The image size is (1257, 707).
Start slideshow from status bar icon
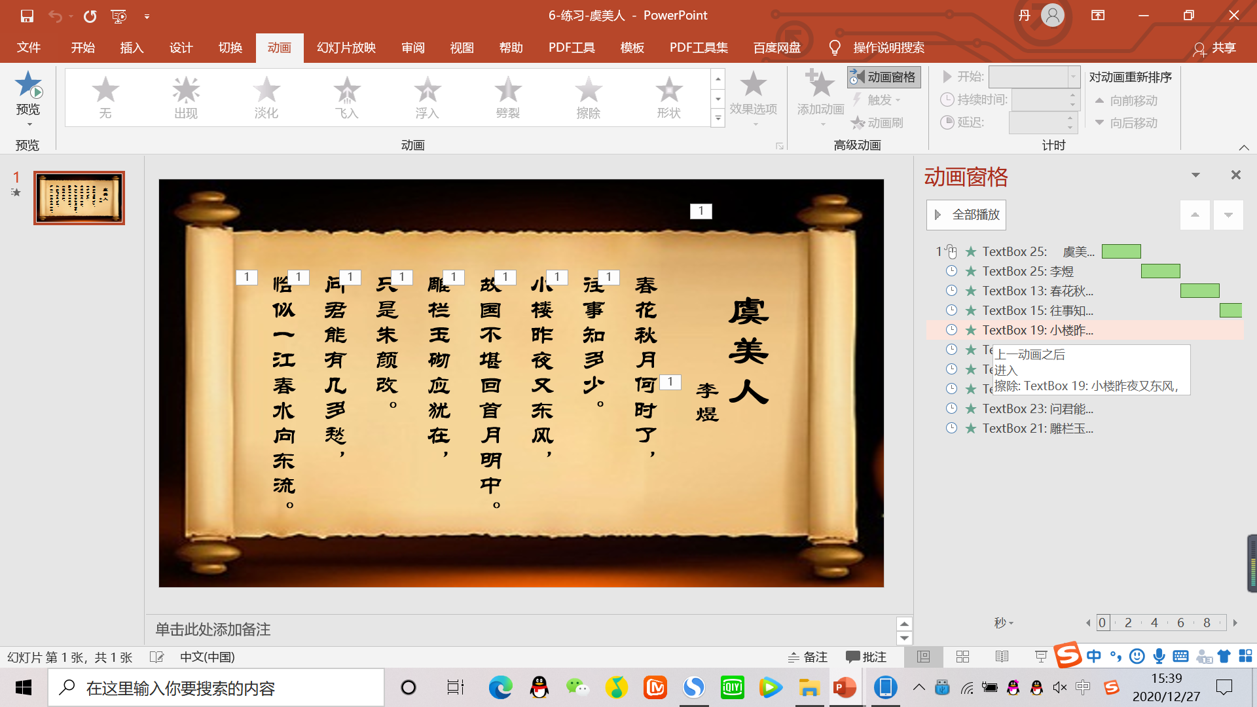(x=1041, y=657)
